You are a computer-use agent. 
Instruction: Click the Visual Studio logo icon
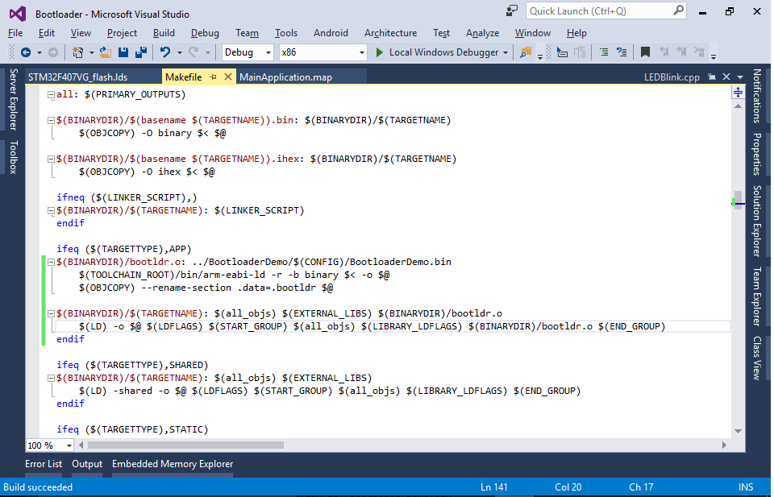tap(17, 14)
